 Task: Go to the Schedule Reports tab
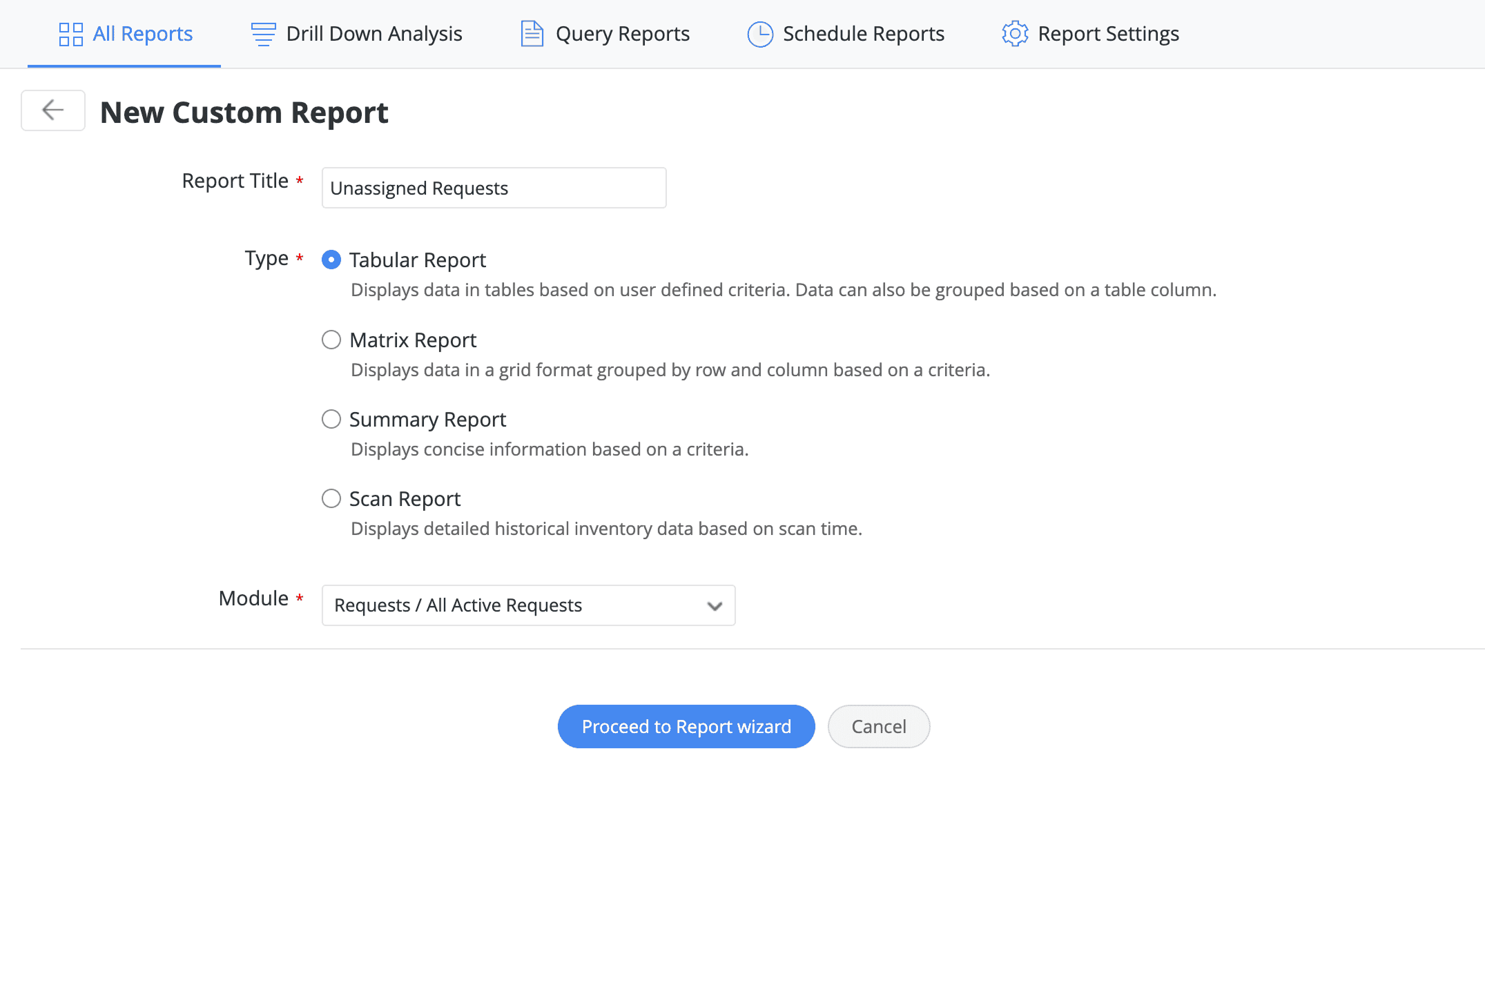863,33
